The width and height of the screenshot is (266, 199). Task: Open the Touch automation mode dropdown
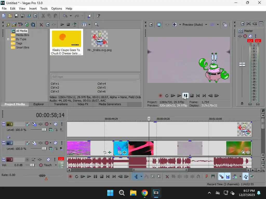click(56, 165)
